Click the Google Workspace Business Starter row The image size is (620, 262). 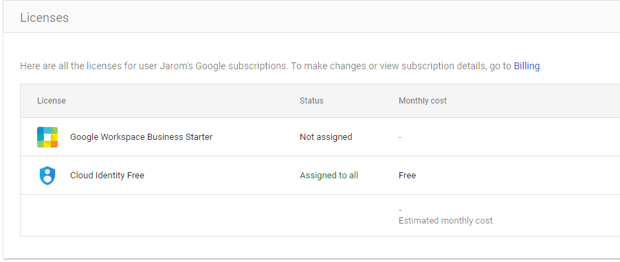pos(320,137)
